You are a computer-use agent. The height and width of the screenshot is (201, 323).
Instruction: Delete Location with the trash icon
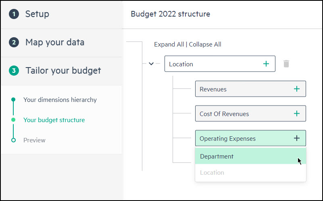click(286, 64)
